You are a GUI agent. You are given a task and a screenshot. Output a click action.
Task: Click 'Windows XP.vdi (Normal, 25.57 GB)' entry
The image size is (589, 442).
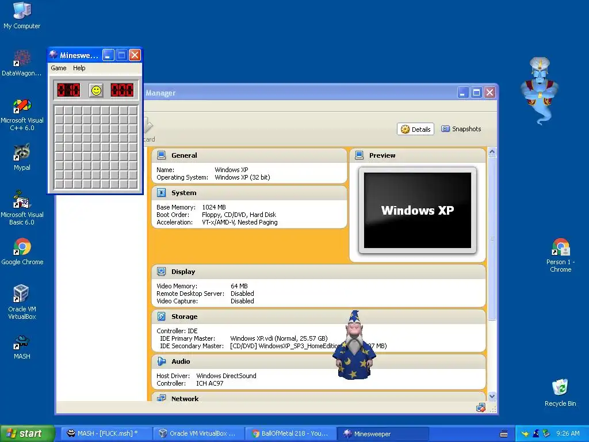point(279,338)
